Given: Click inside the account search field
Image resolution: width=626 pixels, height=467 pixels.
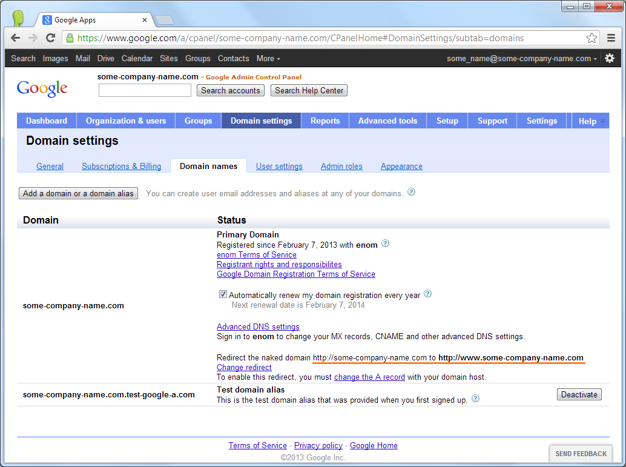Looking at the screenshot, I should 144,90.
